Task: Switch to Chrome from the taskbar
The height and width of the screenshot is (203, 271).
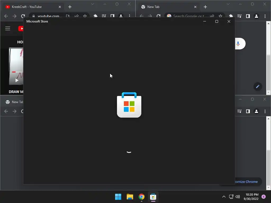Action: tap(142, 197)
